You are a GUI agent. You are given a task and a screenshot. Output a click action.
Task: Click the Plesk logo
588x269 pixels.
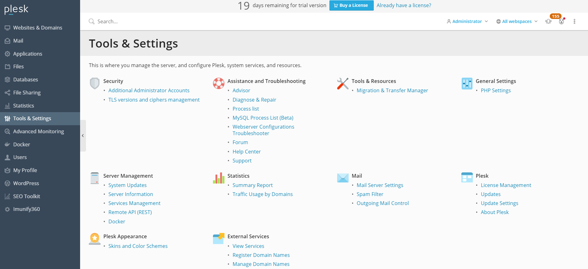(x=16, y=9)
